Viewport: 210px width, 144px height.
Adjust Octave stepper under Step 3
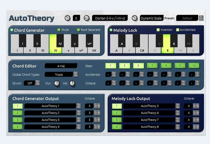coord(128,83)
